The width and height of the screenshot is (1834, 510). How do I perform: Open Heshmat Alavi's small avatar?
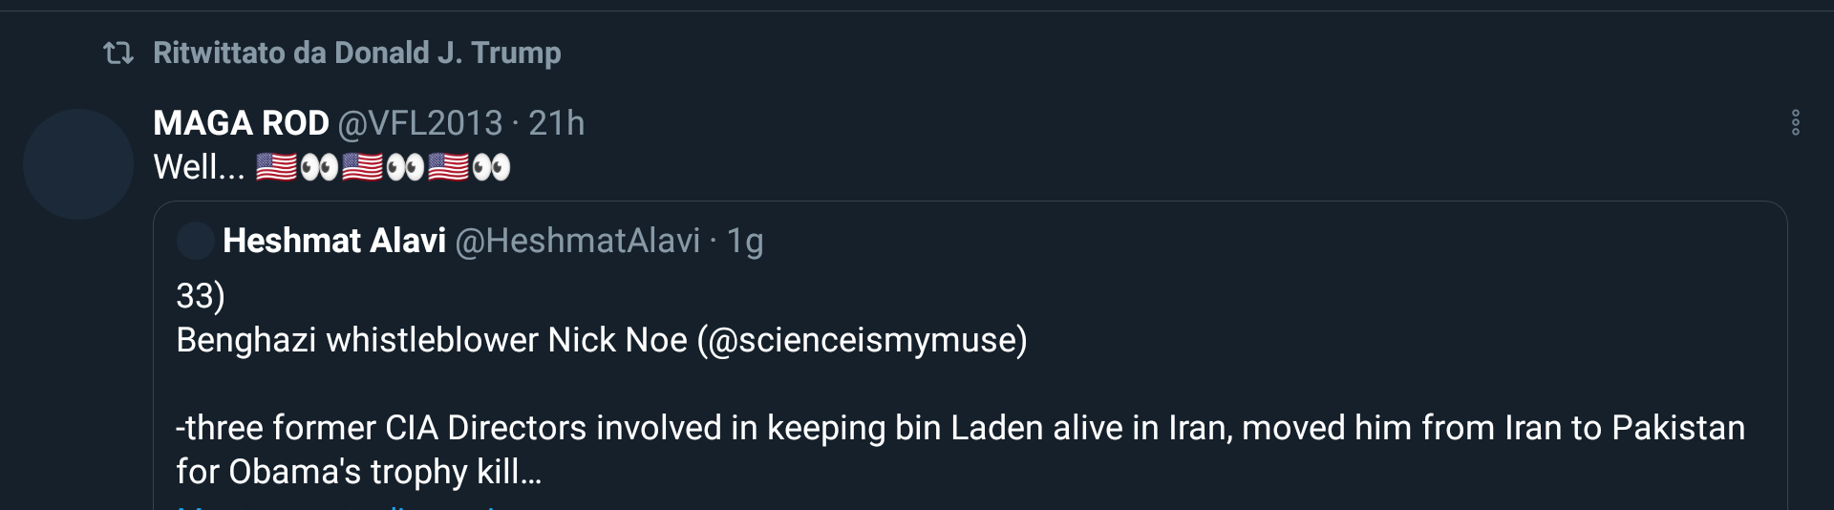(195, 241)
